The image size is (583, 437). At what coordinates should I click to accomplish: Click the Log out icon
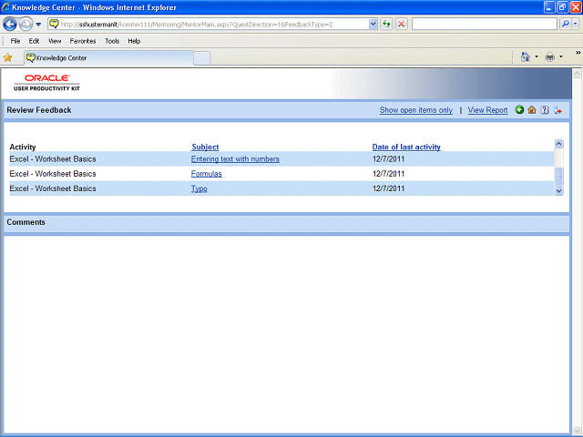point(557,110)
